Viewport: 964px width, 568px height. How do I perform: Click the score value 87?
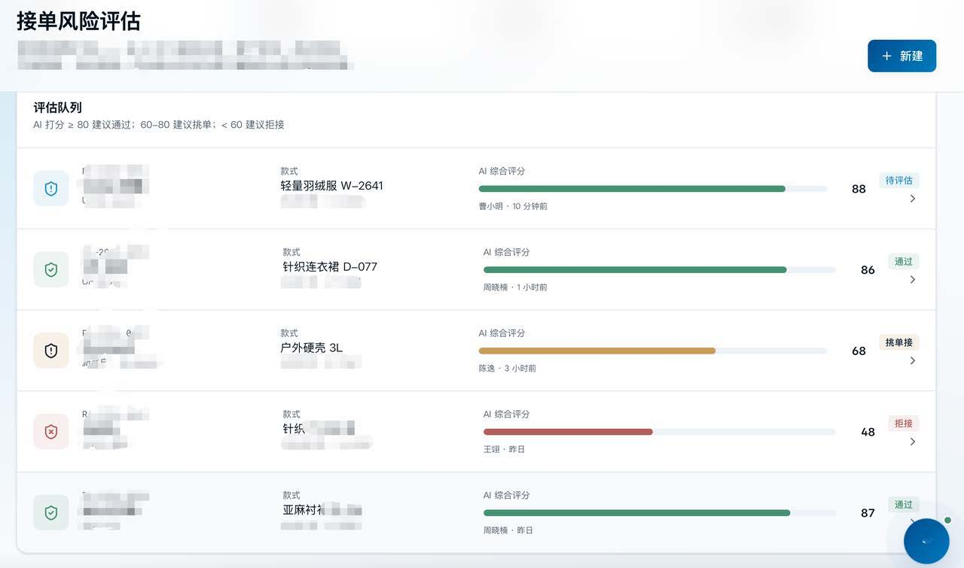click(x=868, y=513)
